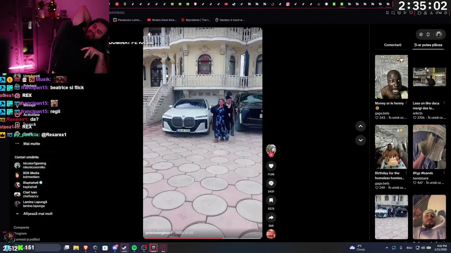The height and width of the screenshot is (253, 451).
Task: Save video with the bookmark icon
Action: (x=271, y=200)
